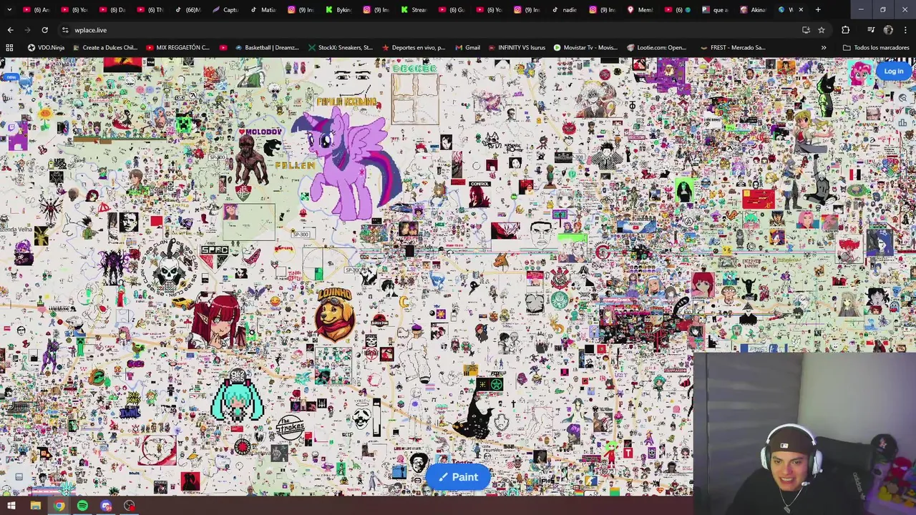Switch to the Akina tab
The height and width of the screenshot is (515, 916).
752,9
